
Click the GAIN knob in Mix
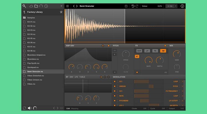coord(177,54)
